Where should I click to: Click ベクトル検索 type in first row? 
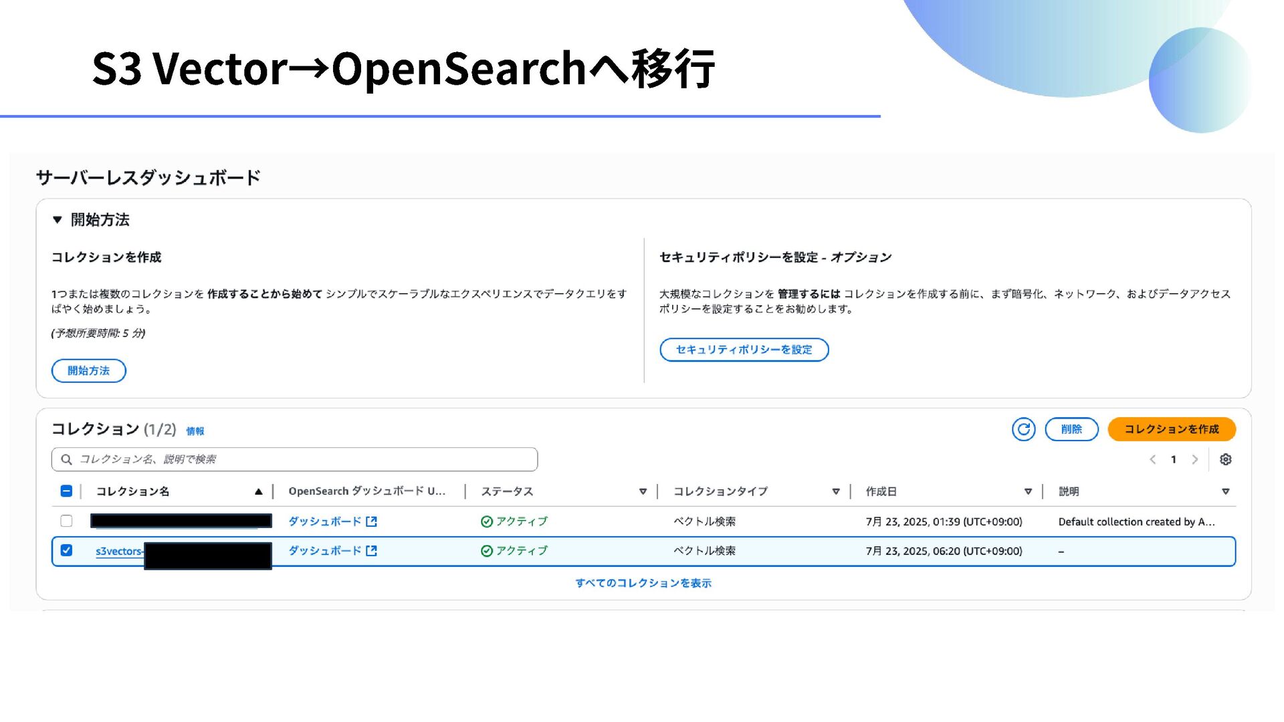(x=704, y=521)
